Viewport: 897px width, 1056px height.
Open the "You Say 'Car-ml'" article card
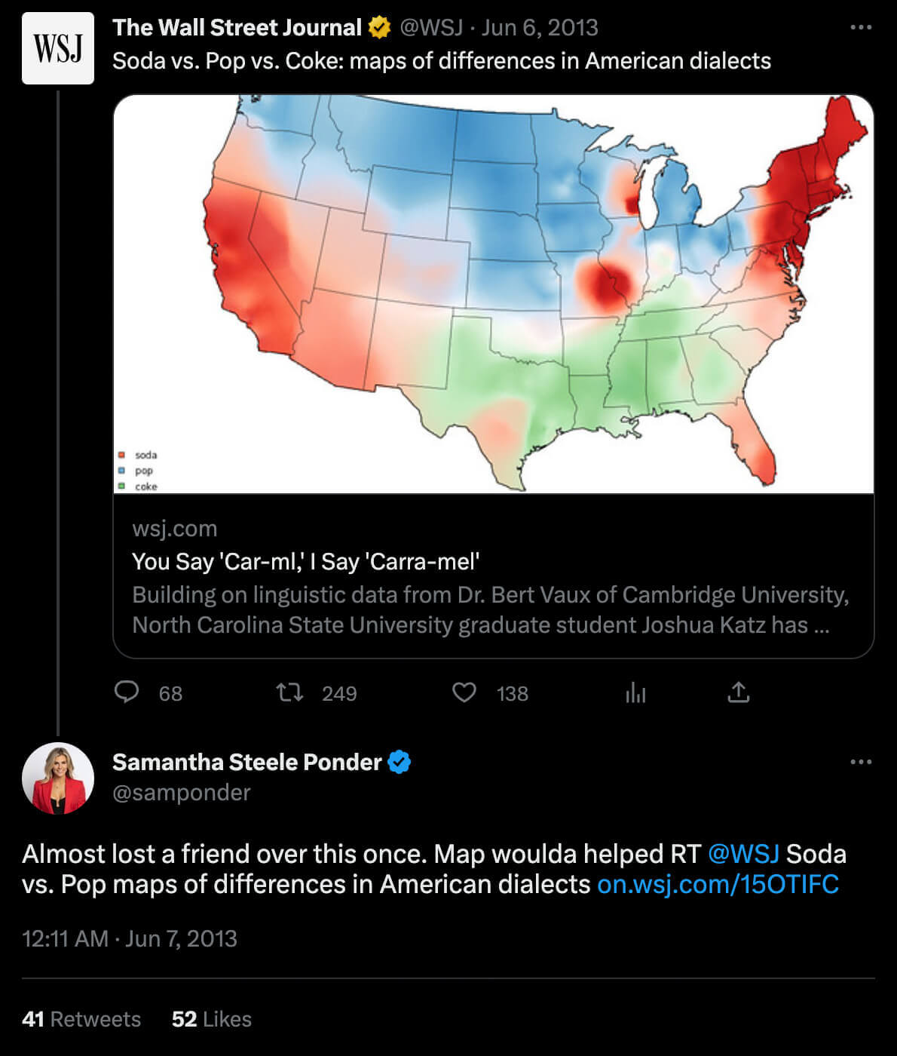tap(494, 576)
